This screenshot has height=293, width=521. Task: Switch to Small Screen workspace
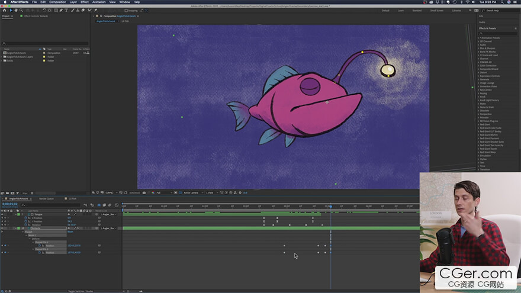(x=436, y=11)
